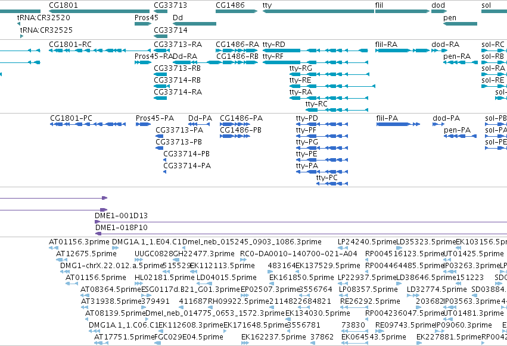Click the dod gene arrow

439,11
